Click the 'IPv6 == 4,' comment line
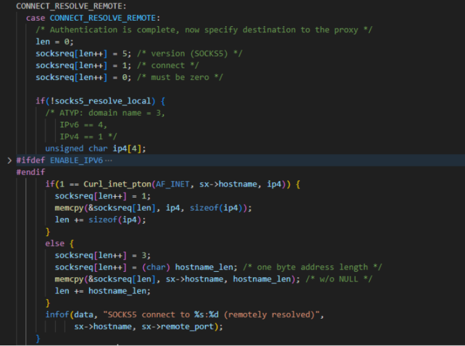This screenshot has width=465, height=346. 83,125
